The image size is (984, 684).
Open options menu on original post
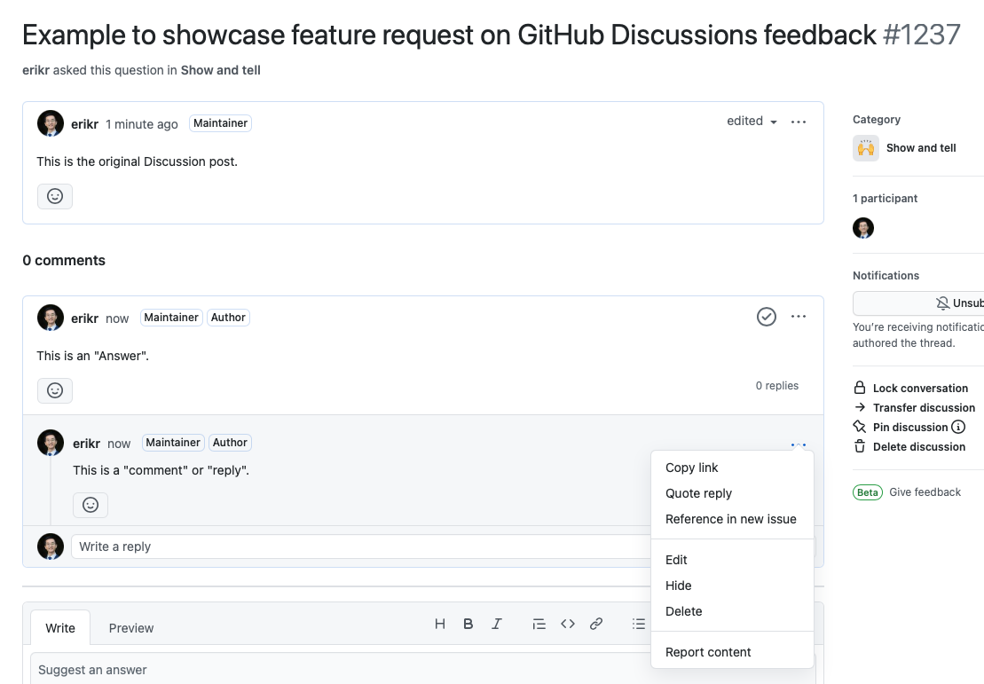(799, 122)
